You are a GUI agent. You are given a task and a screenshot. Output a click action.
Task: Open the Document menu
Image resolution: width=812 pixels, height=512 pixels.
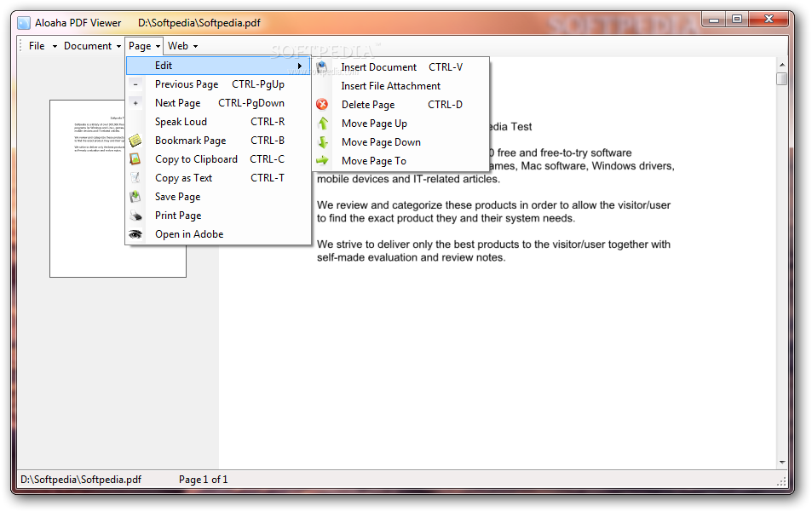88,46
